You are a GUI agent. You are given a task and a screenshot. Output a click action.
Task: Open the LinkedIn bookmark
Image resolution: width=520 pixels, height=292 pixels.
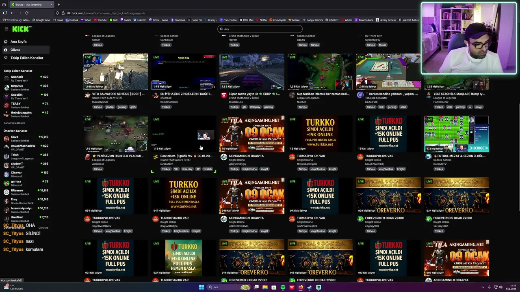[140, 20]
